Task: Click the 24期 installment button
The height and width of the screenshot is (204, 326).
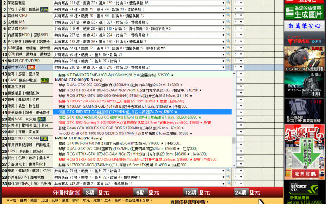Action: 241,193
